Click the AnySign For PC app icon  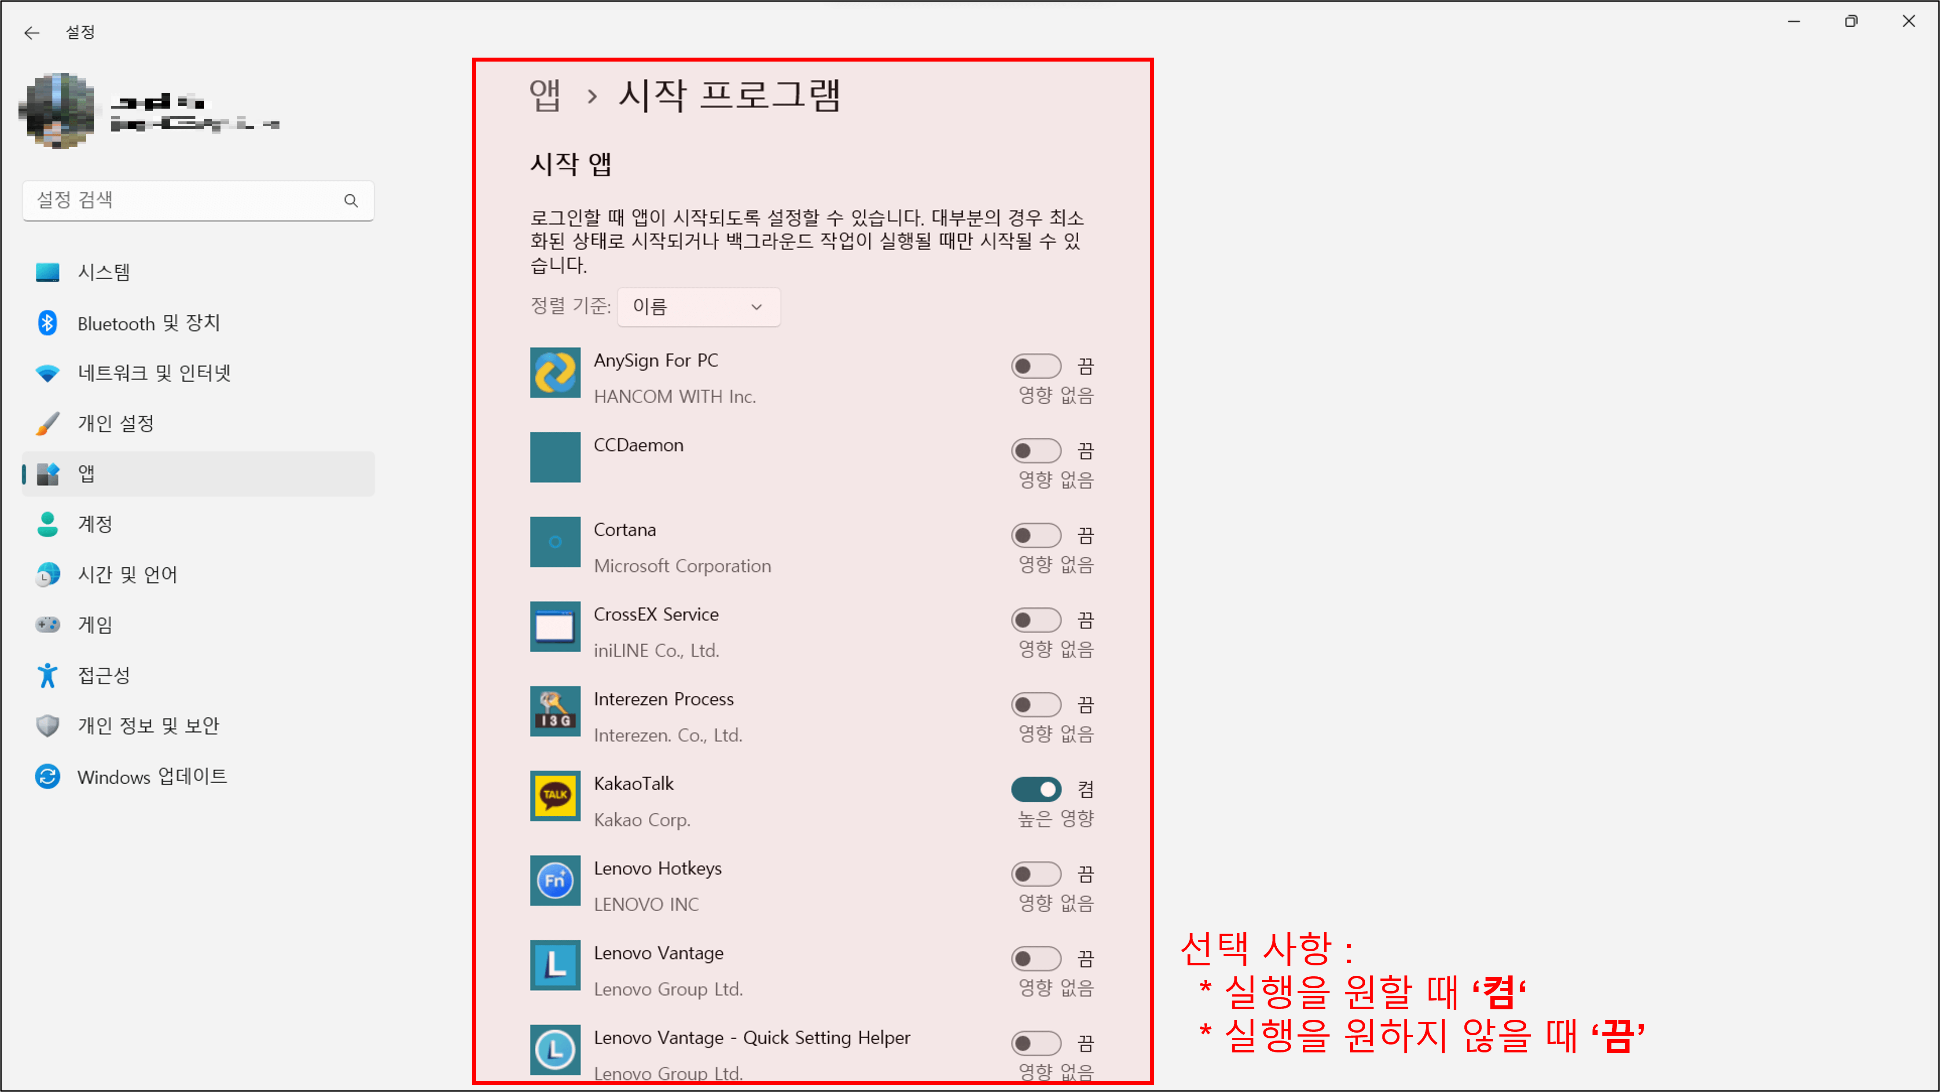(555, 373)
